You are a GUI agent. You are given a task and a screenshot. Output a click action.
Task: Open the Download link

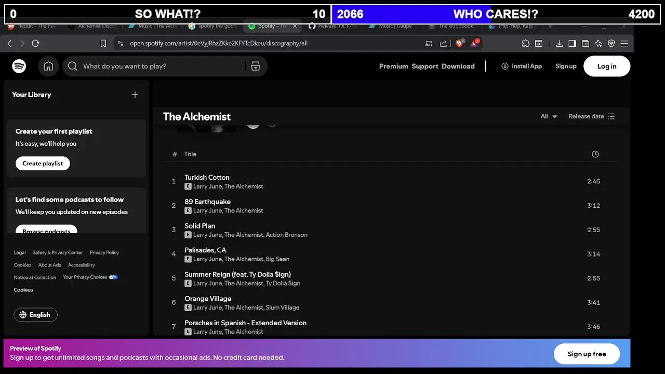[x=458, y=66]
